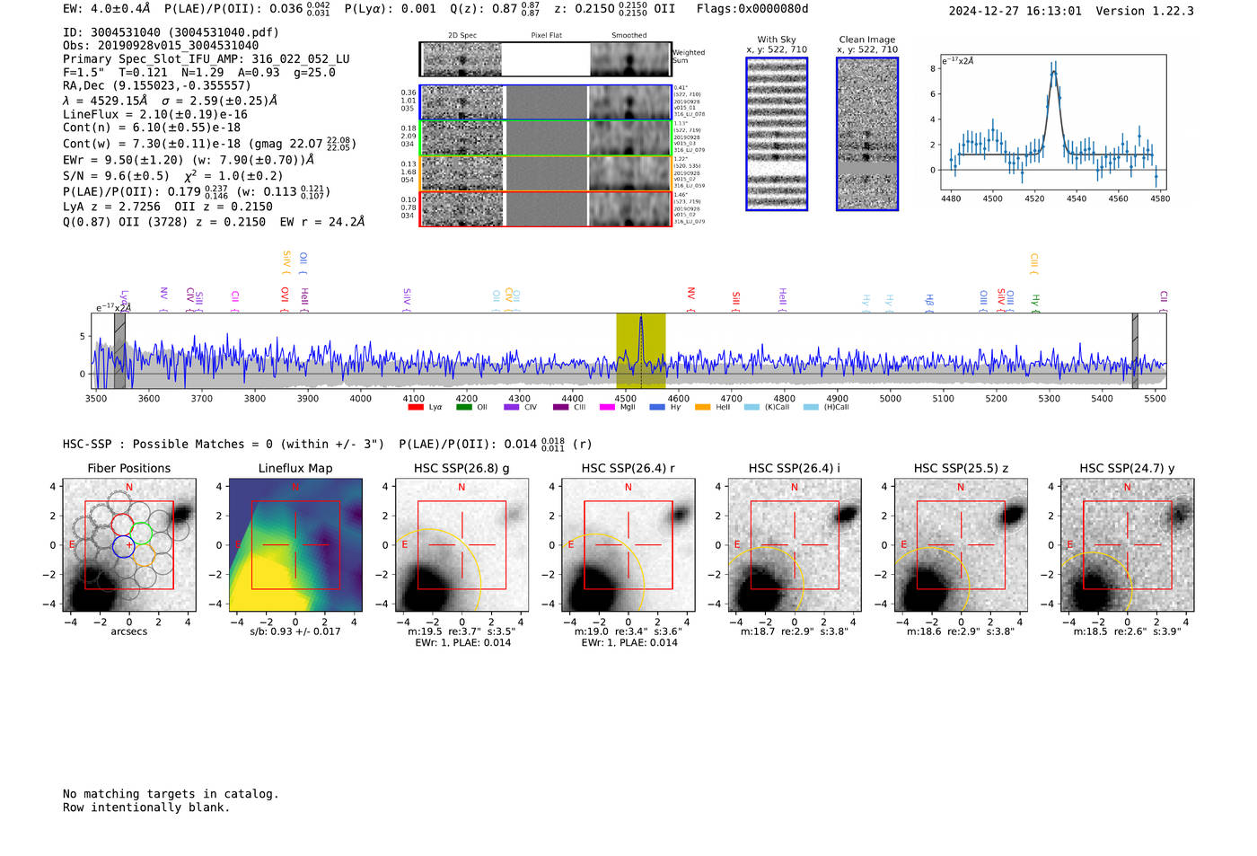
Task: Click the No matching targets in catalog message
Action: 171,794
